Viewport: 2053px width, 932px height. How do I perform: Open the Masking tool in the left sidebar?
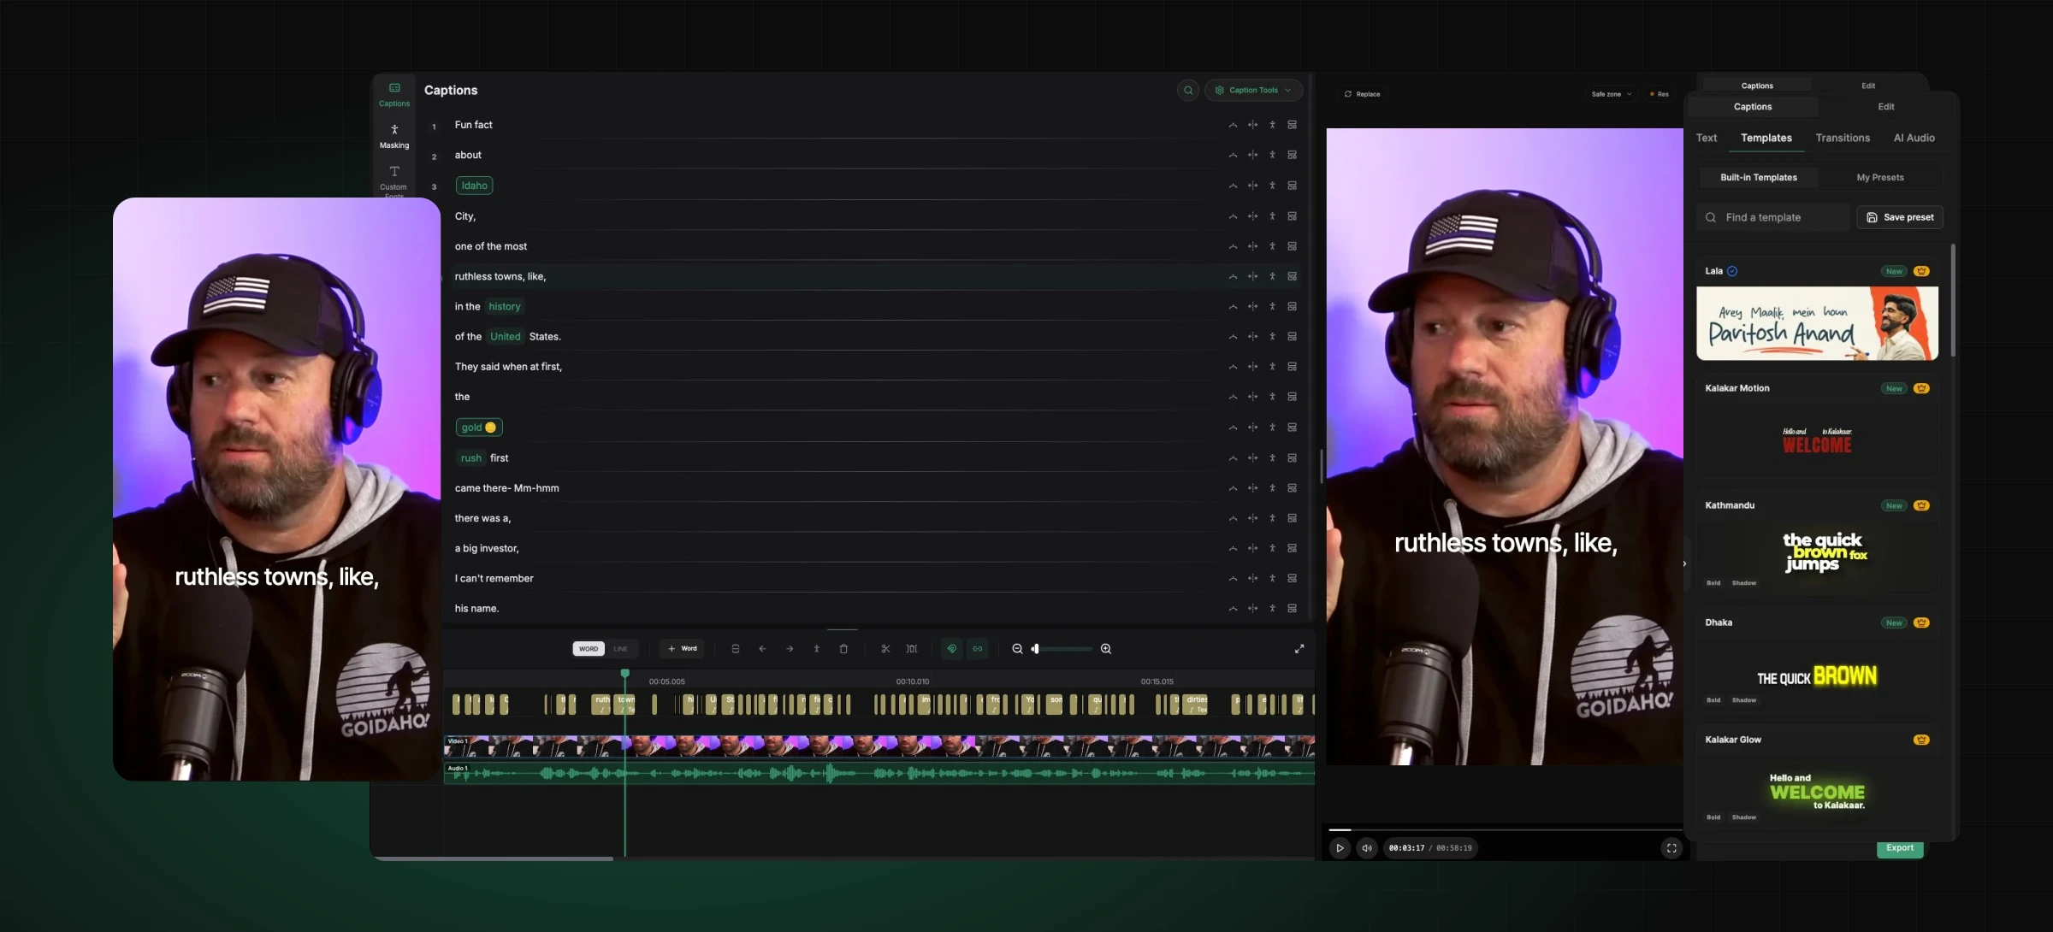[x=394, y=136]
